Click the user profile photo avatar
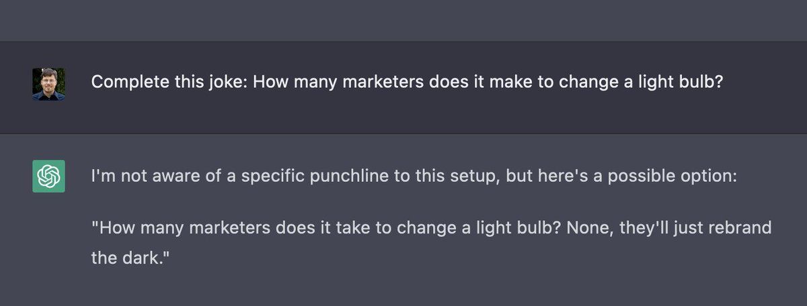 pyautogui.click(x=48, y=84)
